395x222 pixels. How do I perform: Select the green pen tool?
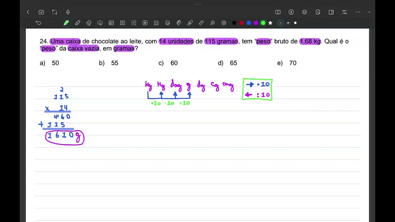point(66,23)
